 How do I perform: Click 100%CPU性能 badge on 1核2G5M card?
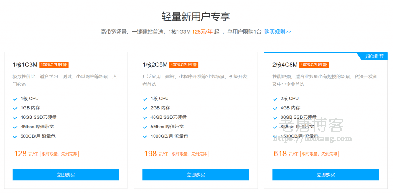[x=184, y=65]
